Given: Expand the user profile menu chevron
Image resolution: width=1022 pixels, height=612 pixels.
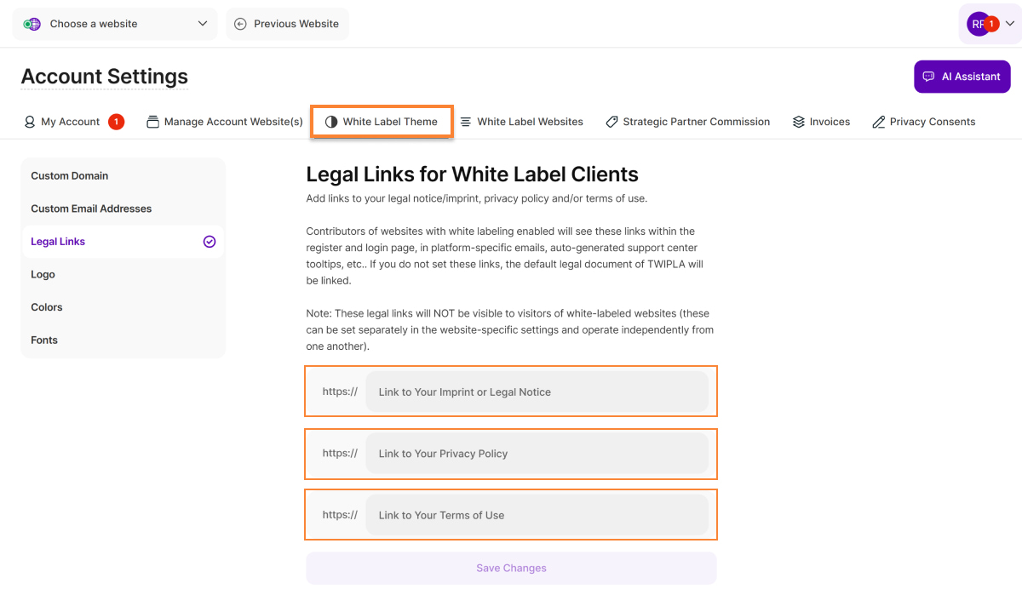Looking at the screenshot, I should point(1010,24).
